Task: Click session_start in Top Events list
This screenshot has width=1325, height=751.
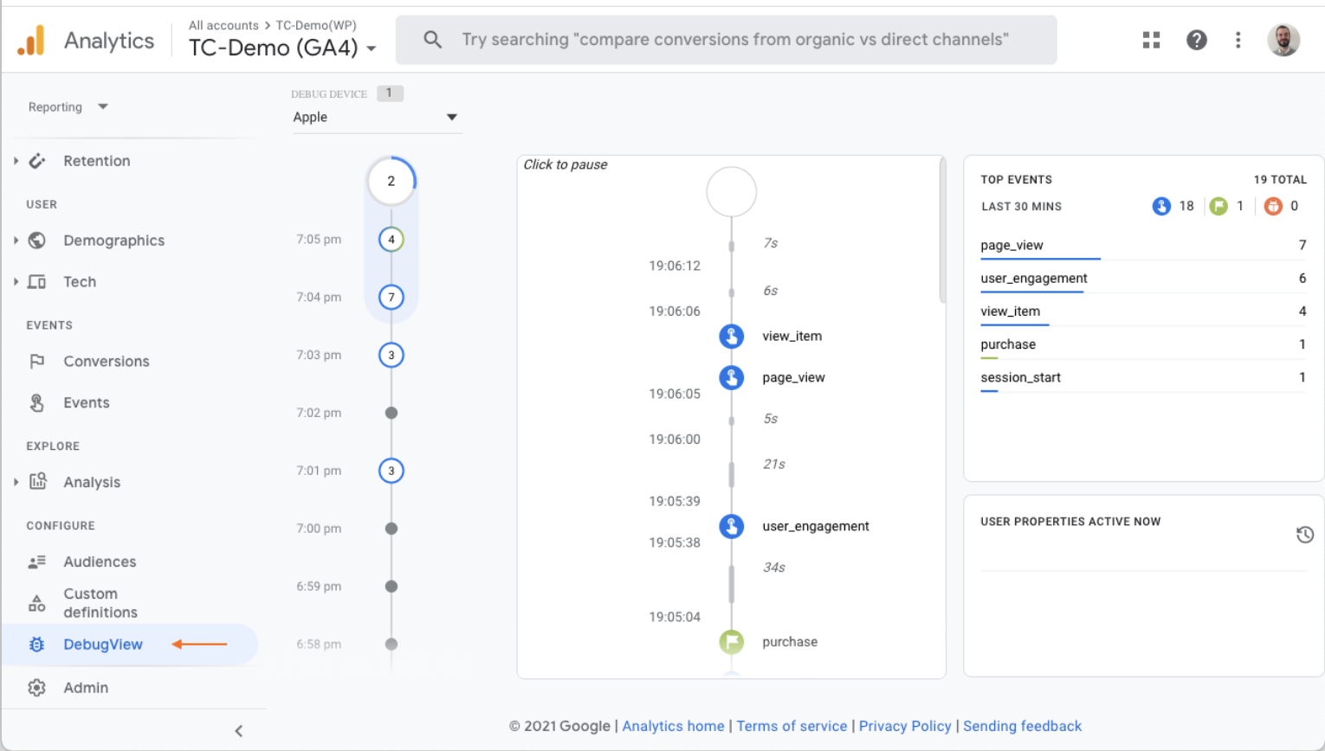Action: [x=1020, y=377]
